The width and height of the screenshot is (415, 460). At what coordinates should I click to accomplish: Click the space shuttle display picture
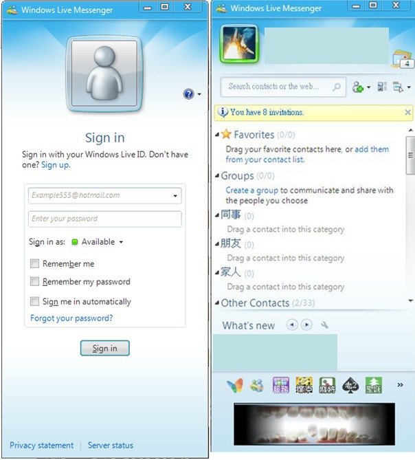(x=239, y=44)
